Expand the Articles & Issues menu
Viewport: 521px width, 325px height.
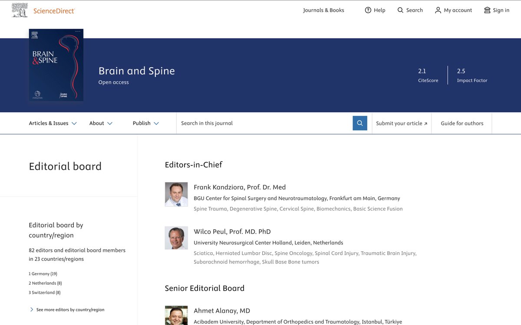[53, 123]
